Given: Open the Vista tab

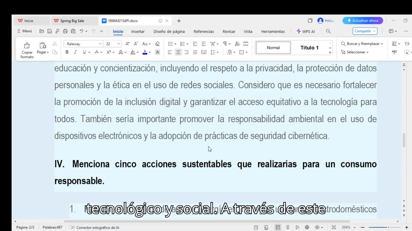Looking at the screenshot, I should [x=248, y=31].
